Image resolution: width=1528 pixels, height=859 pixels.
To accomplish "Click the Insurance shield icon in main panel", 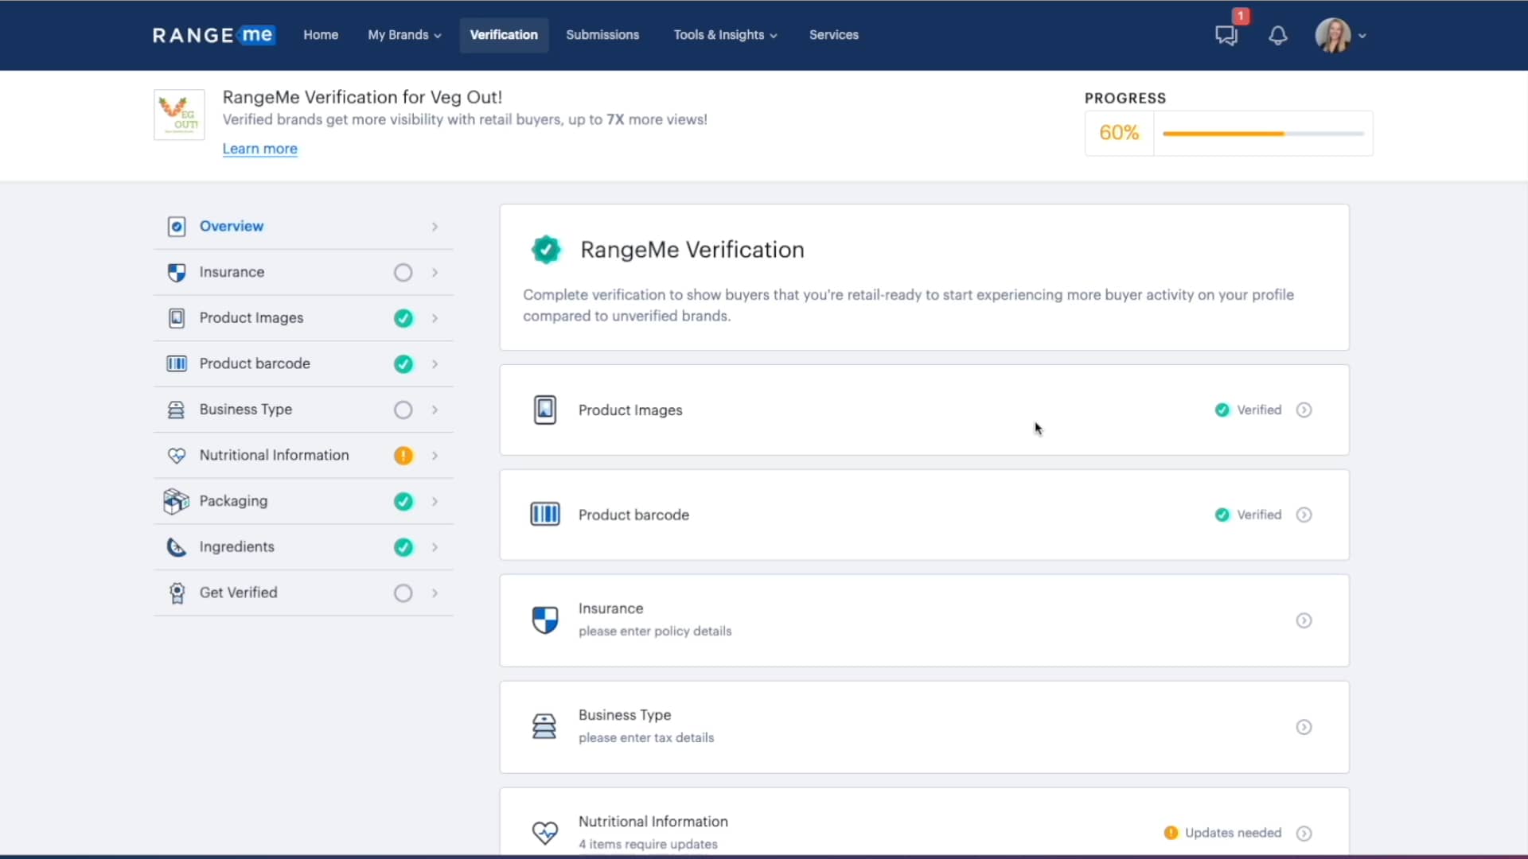I will 544,620.
